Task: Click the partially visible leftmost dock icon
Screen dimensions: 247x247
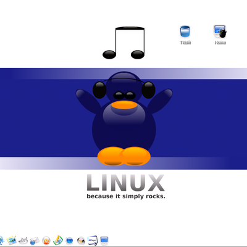Action: pos(2,240)
